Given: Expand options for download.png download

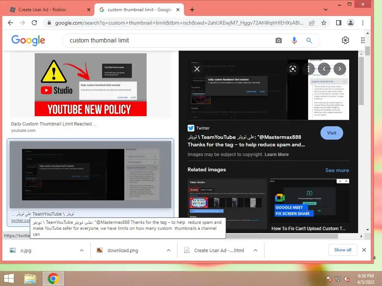Looking at the screenshot, I should click(169, 250).
